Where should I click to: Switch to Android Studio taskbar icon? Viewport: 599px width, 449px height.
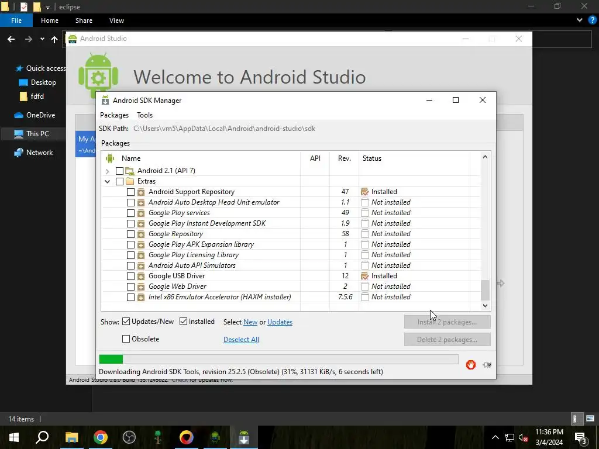click(x=215, y=437)
